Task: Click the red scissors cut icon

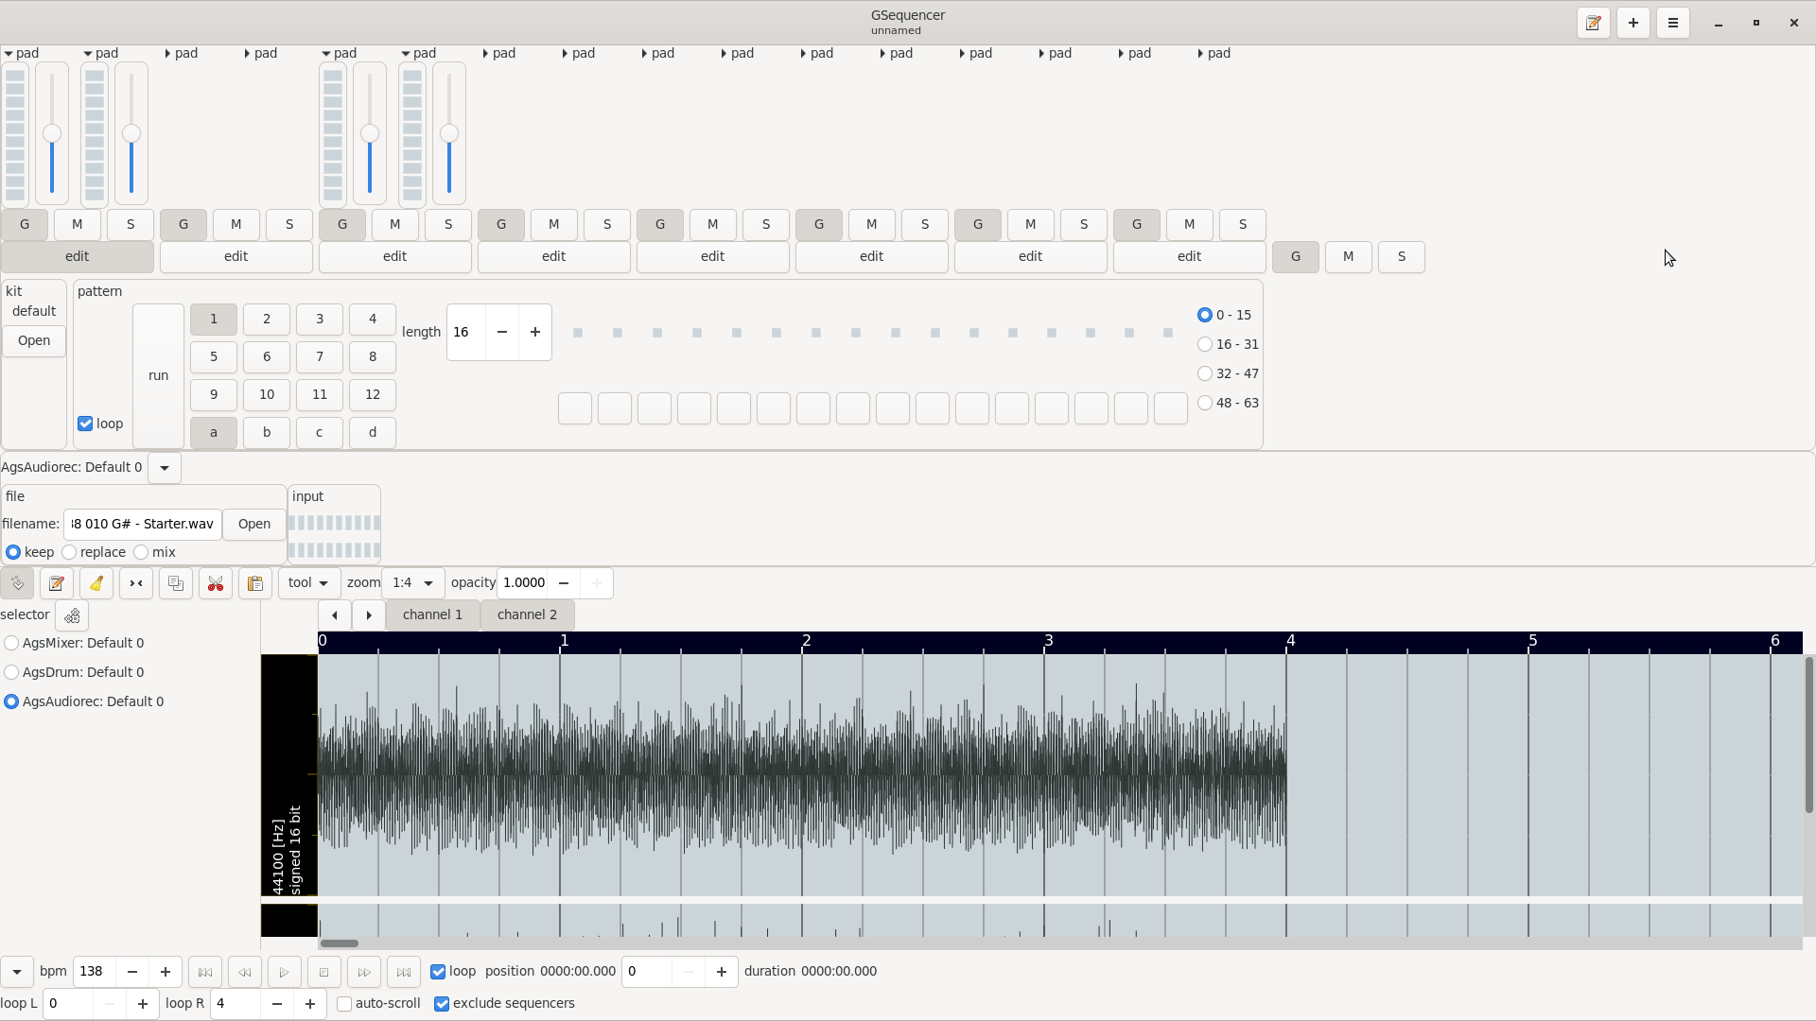Action: [216, 583]
